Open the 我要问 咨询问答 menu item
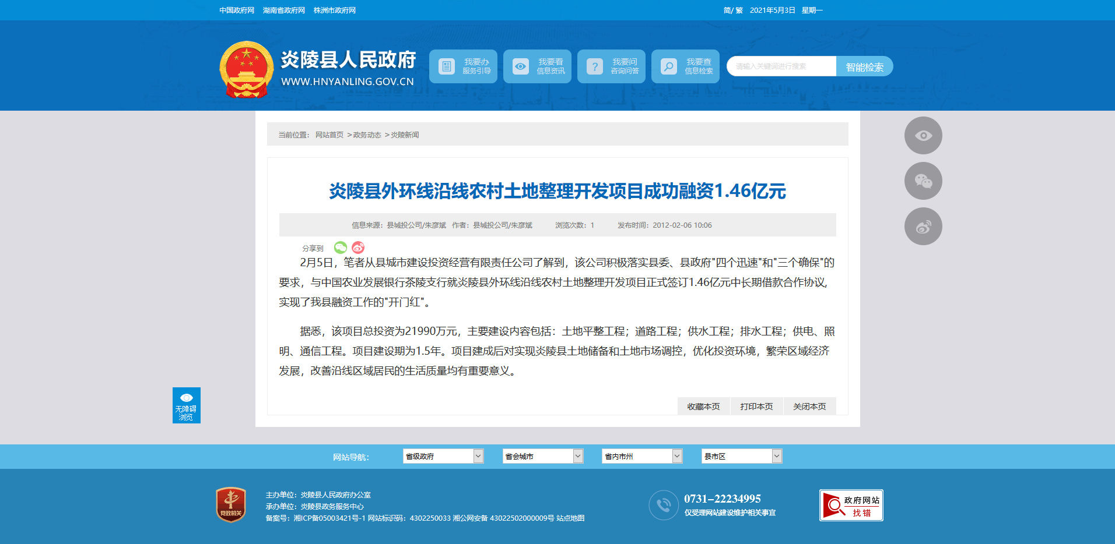The image size is (1115, 544). (611, 66)
